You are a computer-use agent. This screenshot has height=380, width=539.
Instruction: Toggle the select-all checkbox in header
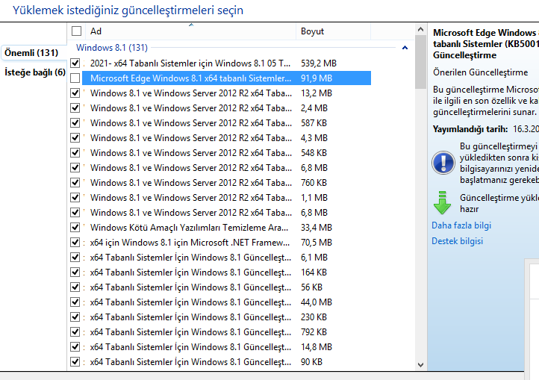(x=76, y=31)
